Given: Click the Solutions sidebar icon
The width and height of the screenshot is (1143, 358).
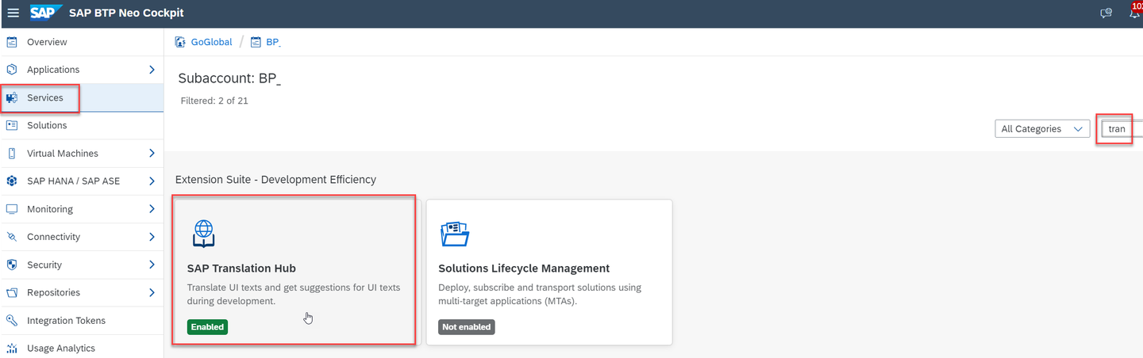Looking at the screenshot, I should (x=12, y=125).
